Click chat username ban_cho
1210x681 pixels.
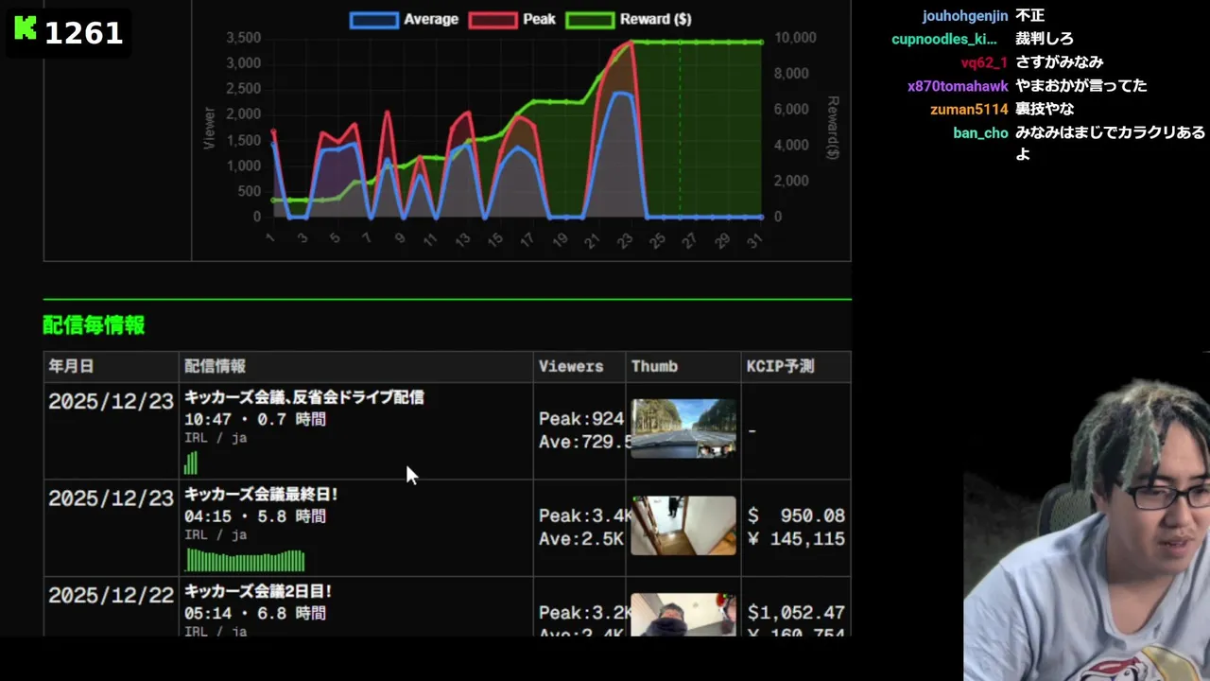tap(980, 133)
